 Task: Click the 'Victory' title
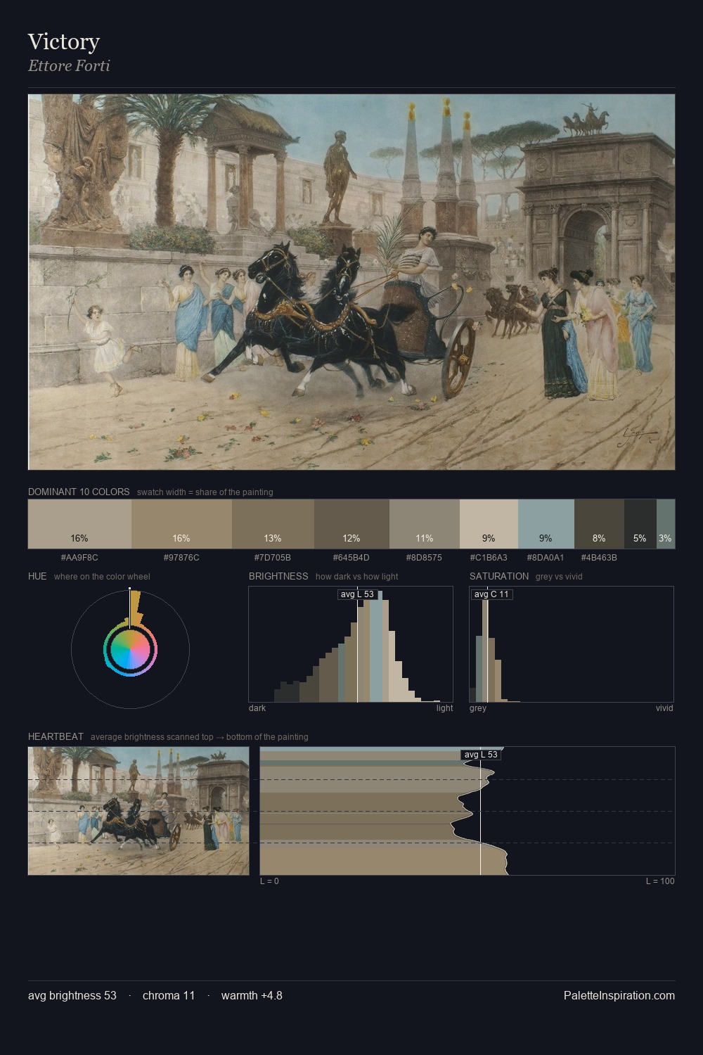64,41
